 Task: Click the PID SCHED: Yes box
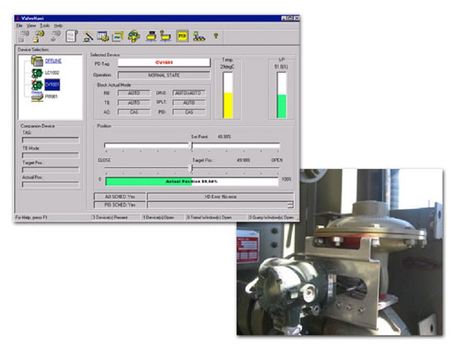120,205
